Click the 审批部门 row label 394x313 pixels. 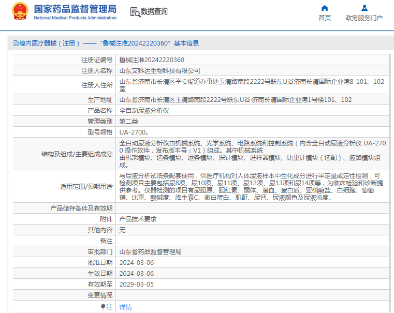point(100,252)
